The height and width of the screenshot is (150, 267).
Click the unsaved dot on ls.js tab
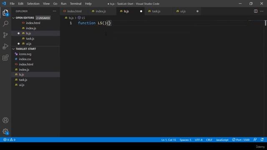(141, 11)
